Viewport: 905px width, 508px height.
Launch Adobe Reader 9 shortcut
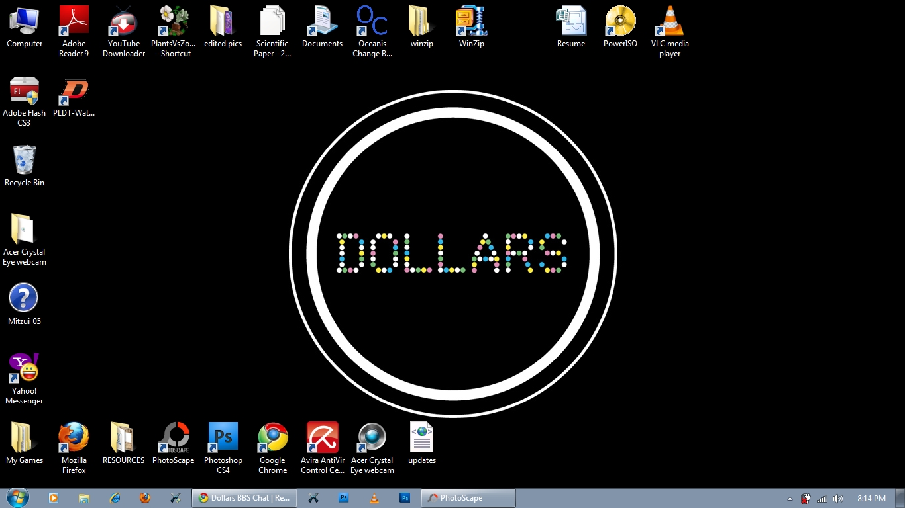(x=74, y=31)
